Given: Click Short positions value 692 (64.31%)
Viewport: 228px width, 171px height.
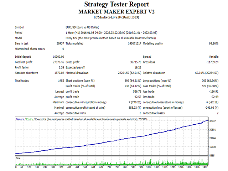Looking at the screenshot, I should [x=133, y=81].
